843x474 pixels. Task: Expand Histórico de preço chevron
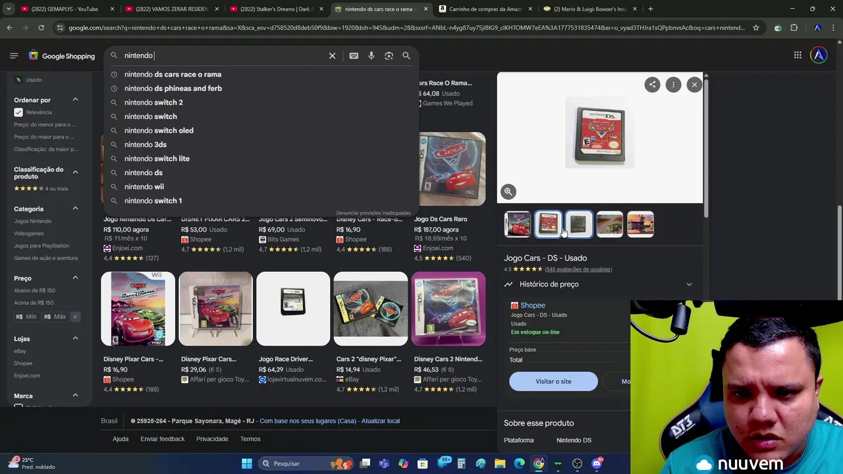point(689,284)
